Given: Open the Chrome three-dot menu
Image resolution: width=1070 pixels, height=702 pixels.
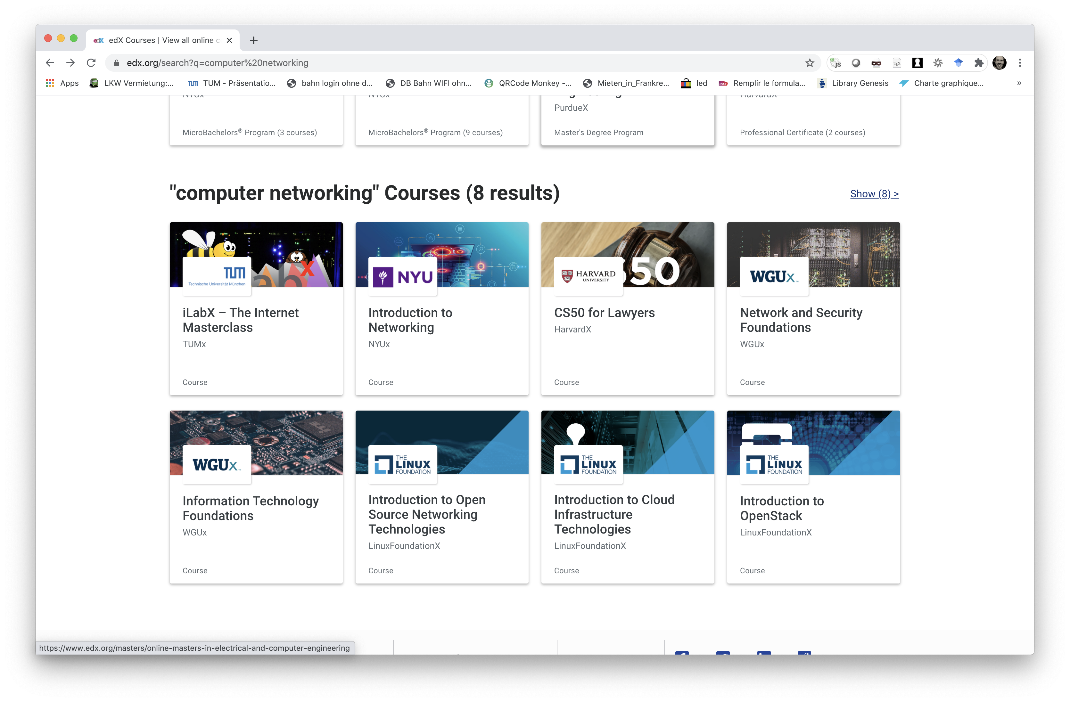Looking at the screenshot, I should pyautogui.click(x=1020, y=63).
